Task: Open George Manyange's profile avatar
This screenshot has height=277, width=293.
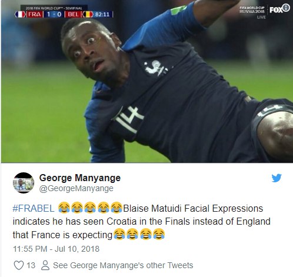Action: 24,183
